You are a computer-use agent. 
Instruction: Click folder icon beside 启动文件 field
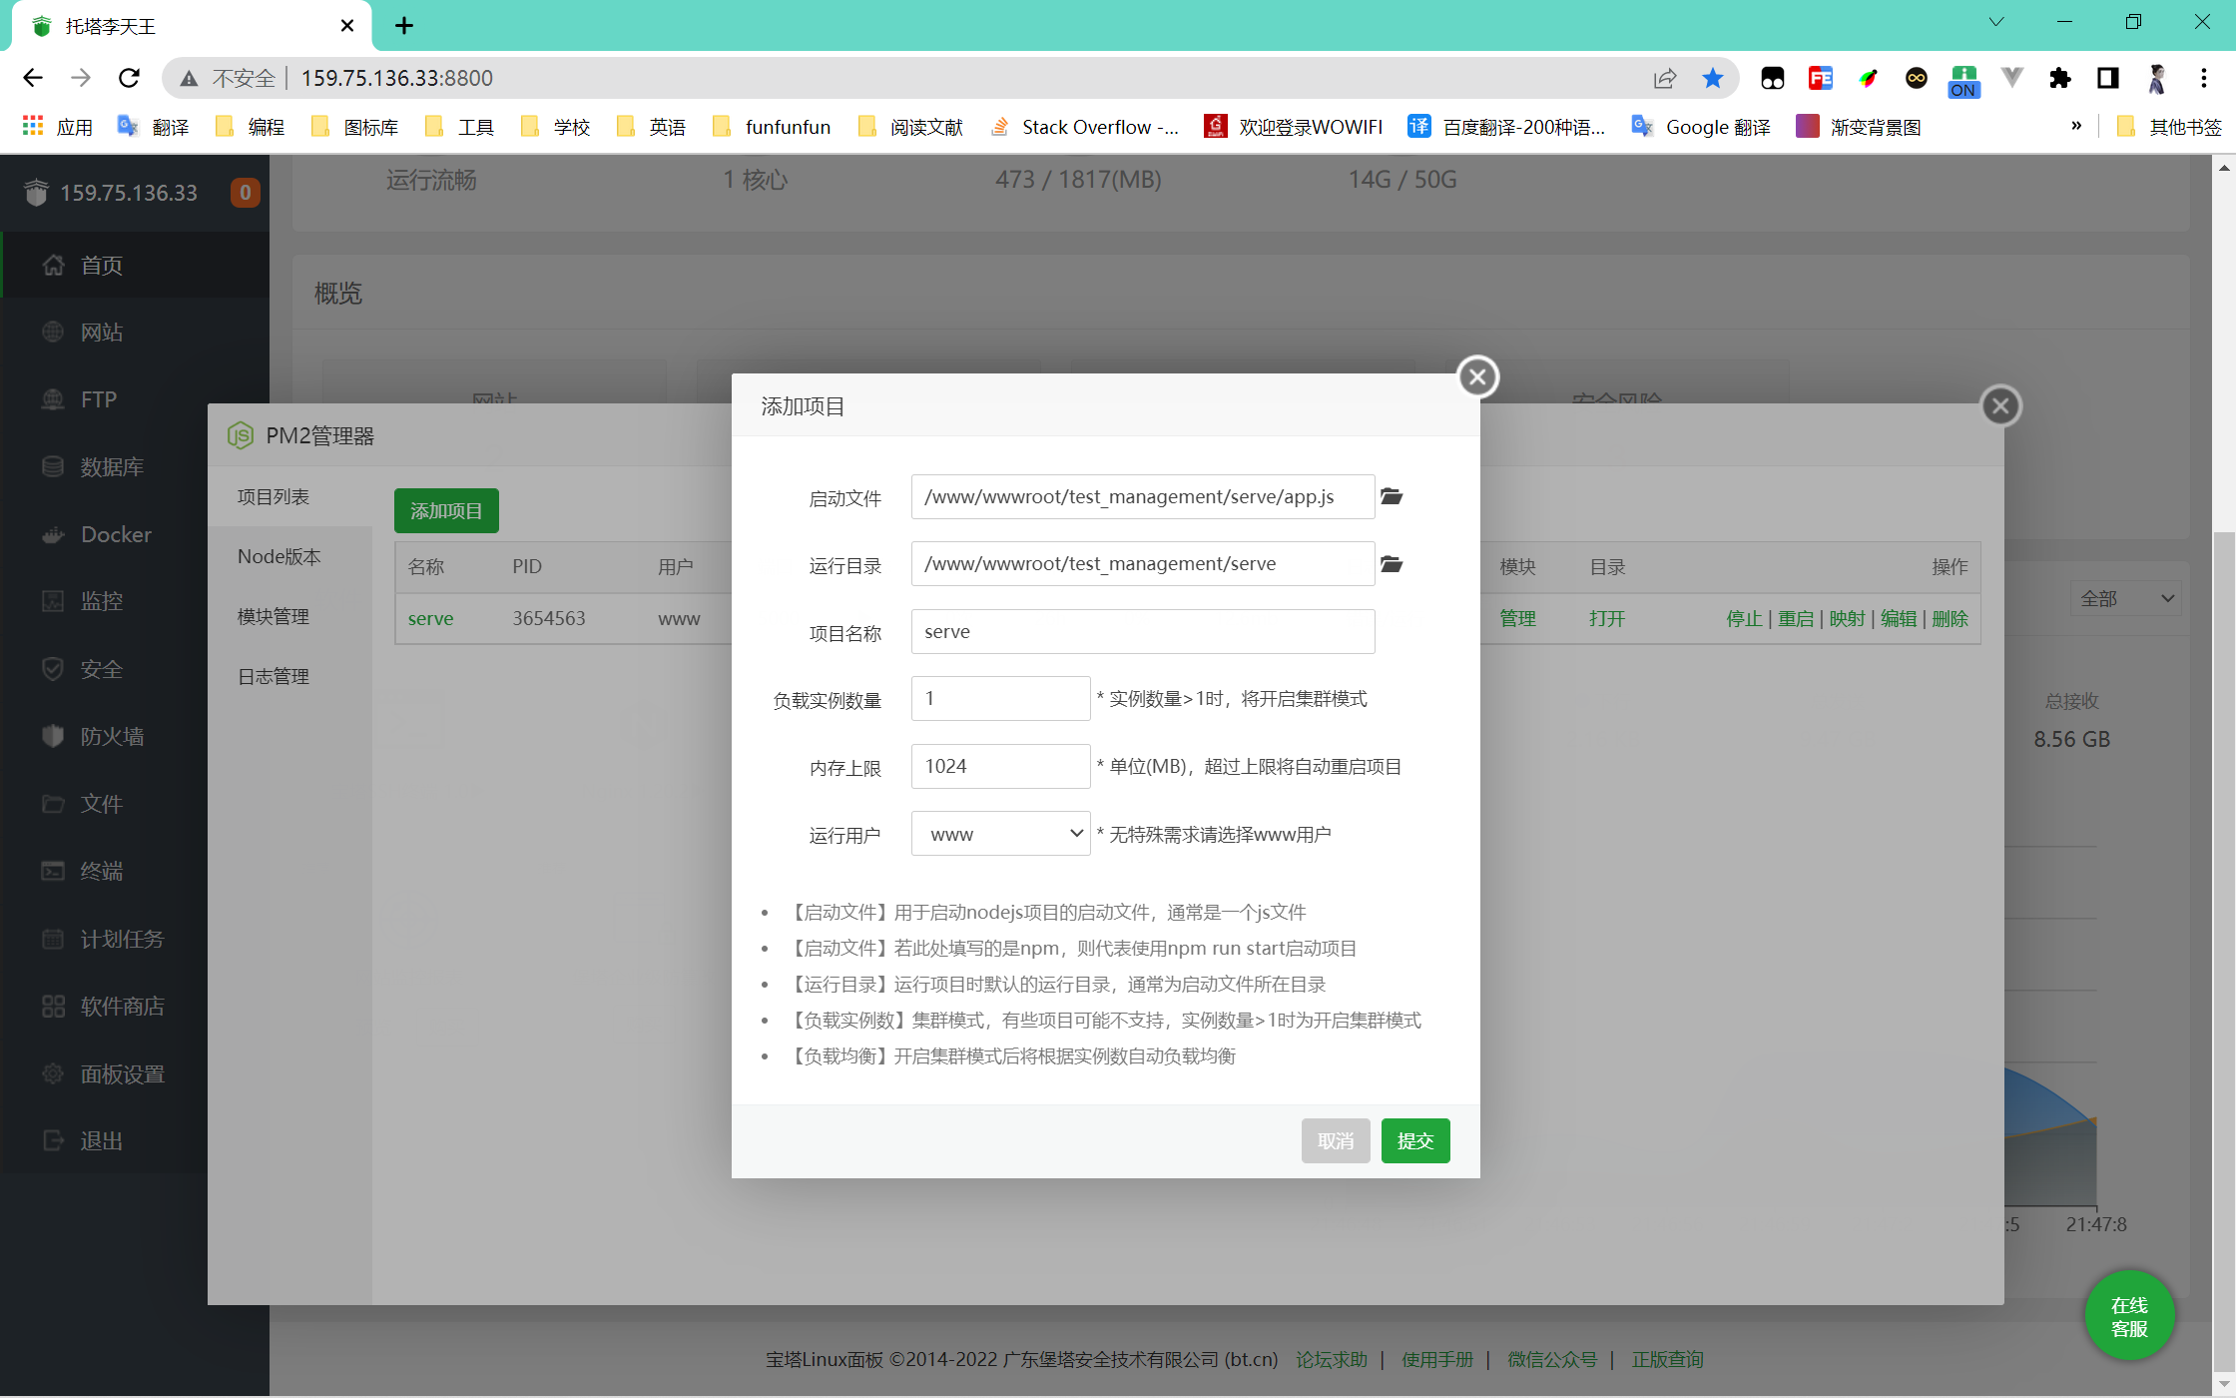click(x=1392, y=496)
